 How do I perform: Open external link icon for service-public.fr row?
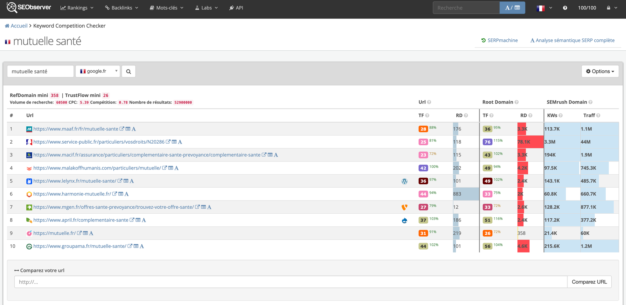(x=168, y=142)
